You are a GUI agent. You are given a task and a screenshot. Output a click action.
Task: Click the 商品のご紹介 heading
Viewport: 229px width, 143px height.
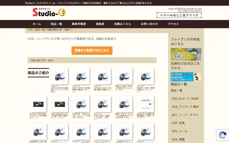(x=38, y=73)
